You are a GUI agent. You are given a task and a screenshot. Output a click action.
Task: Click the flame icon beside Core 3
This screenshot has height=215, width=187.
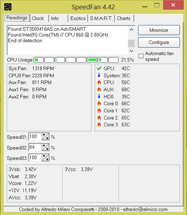(99, 124)
